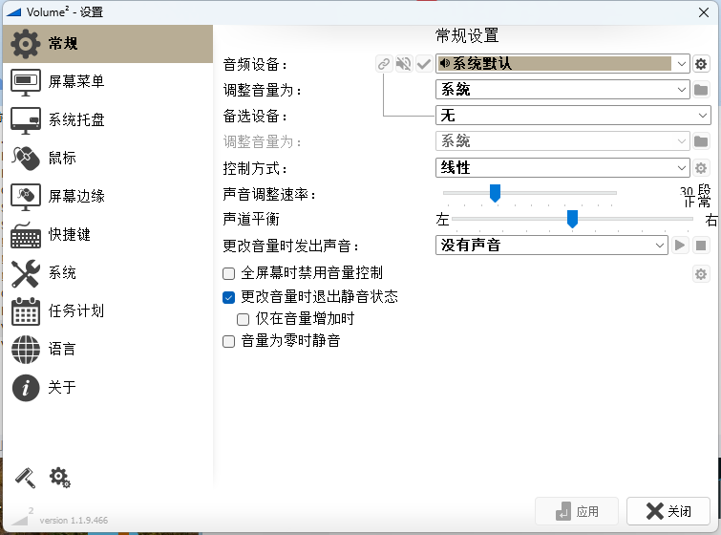Click the paint roller skin icon
Screen dimensions: 721x535
(25, 477)
